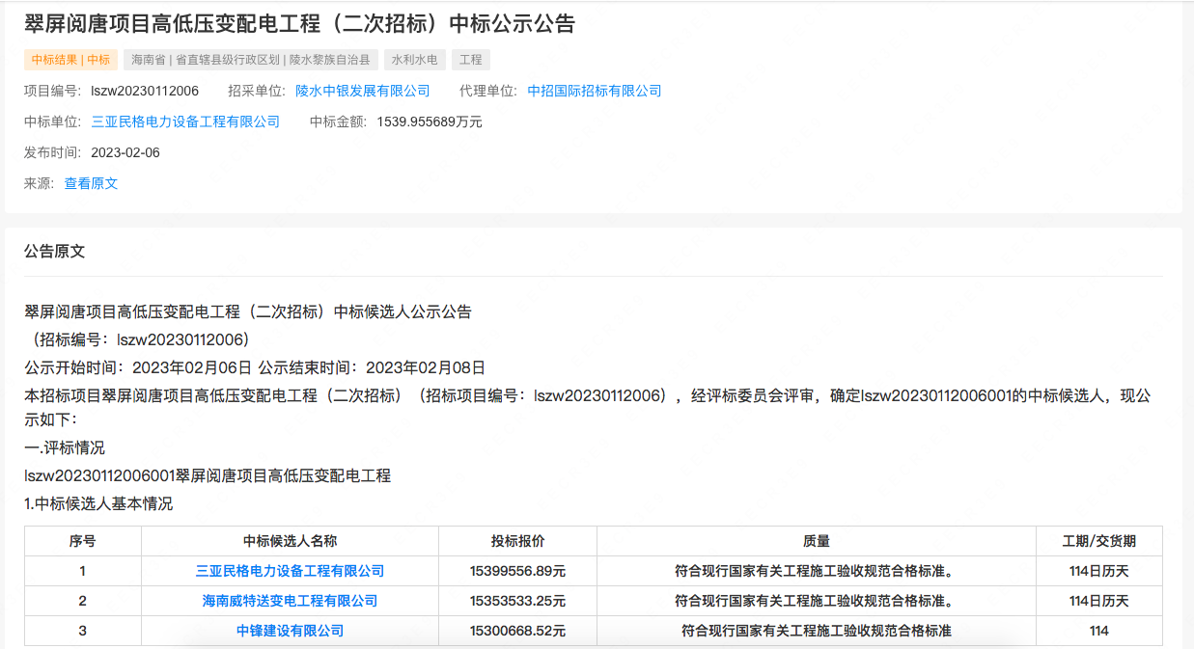Click the 查看原文 source link
Viewport: 1194px width, 649px height.
pyautogui.click(x=91, y=183)
